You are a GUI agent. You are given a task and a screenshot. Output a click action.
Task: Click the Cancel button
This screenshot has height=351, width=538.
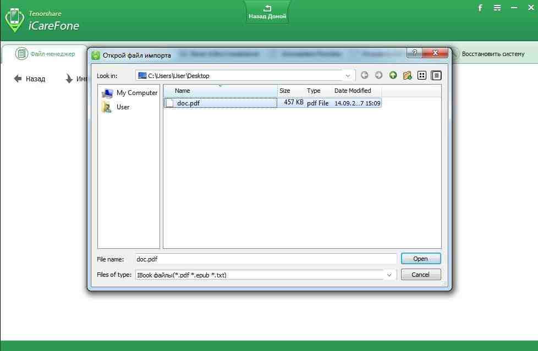coord(421,275)
